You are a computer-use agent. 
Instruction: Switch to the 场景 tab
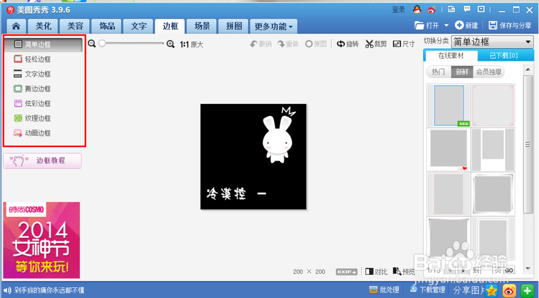(202, 26)
